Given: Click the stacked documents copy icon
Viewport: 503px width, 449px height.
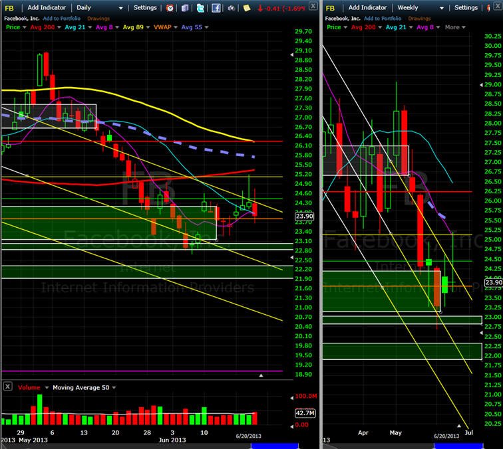Looking at the screenshot, I should coord(185,8).
